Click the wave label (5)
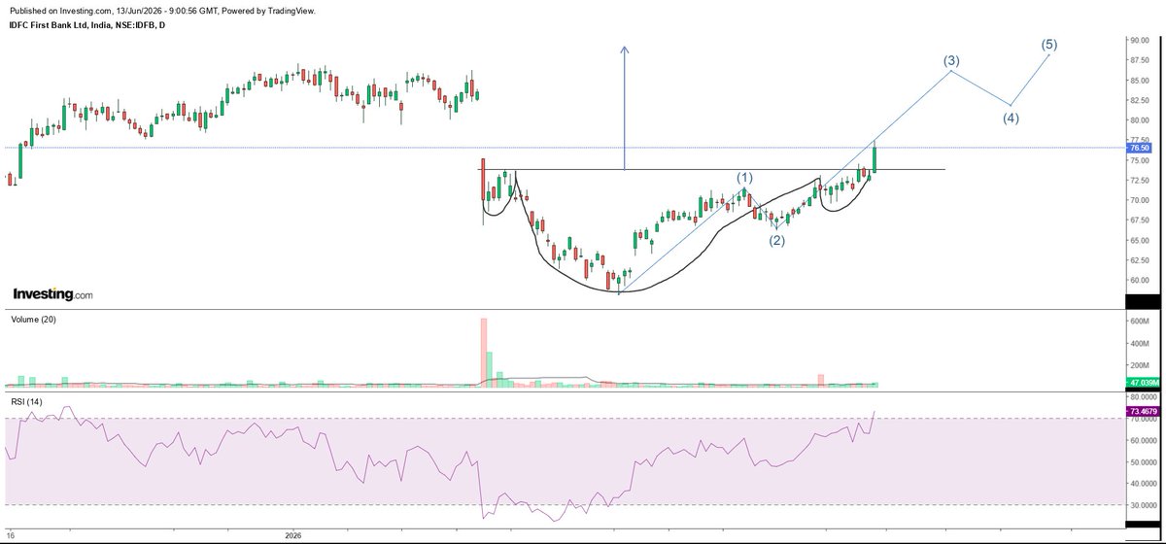Image resolution: width=1166 pixels, height=544 pixels. (x=1049, y=44)
